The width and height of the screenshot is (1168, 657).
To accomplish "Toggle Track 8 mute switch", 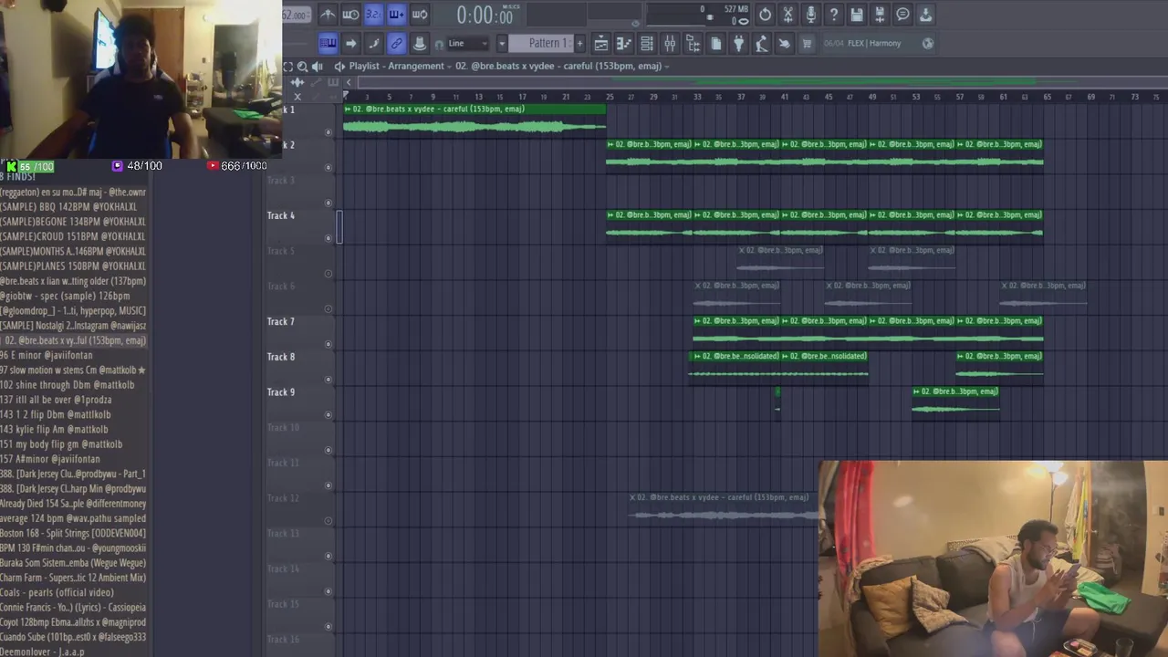I will (x=328, y=380).
